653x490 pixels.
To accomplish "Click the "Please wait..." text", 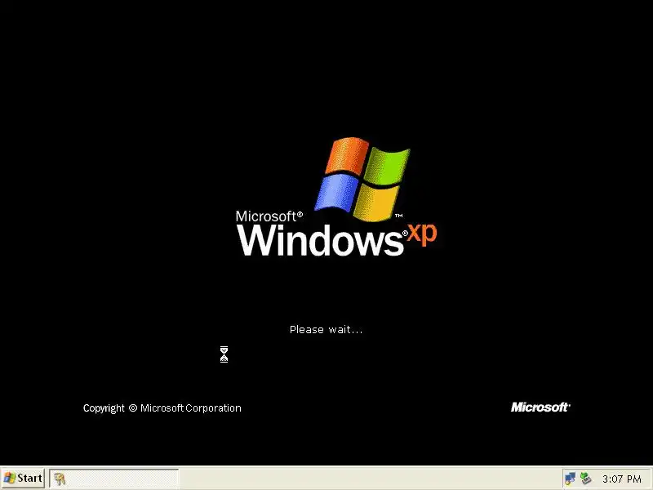I will pos(326,330).
